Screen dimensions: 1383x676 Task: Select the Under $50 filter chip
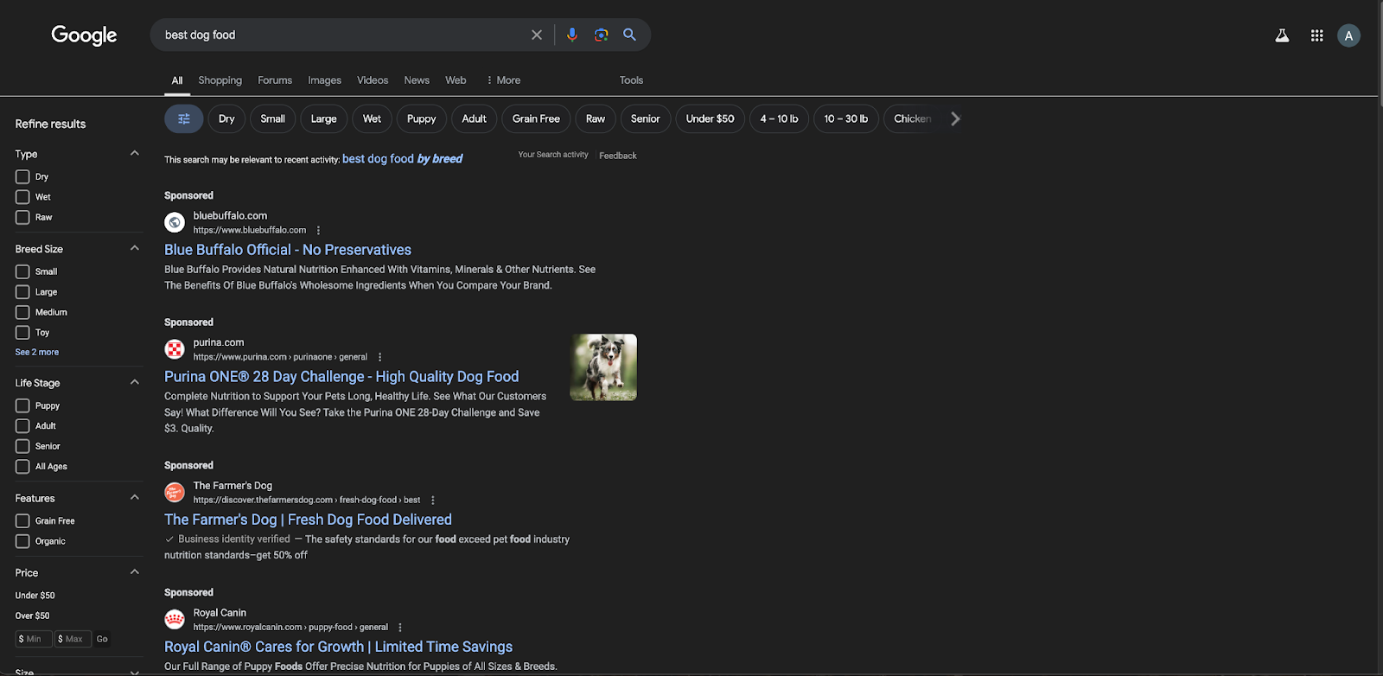coord(710,118)
